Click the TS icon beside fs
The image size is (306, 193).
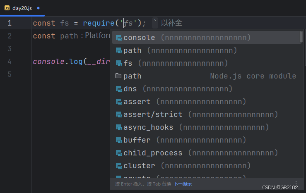coord(119,63)
